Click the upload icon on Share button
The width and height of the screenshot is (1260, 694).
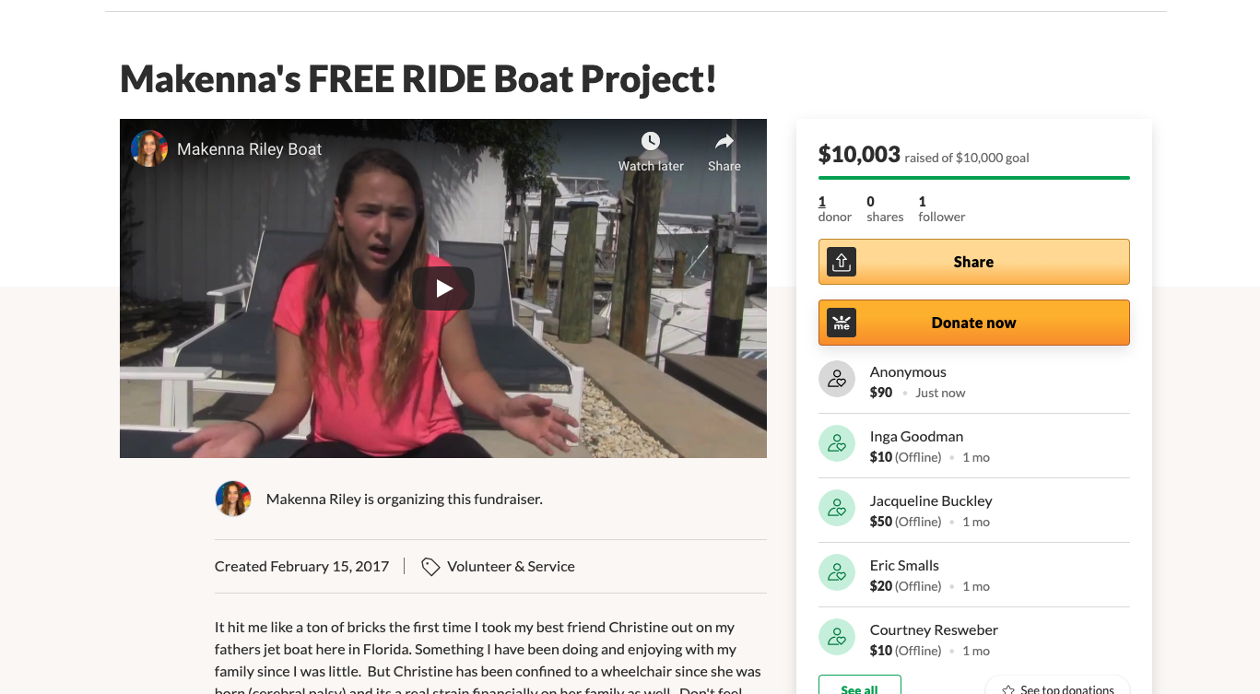[842, 262]
